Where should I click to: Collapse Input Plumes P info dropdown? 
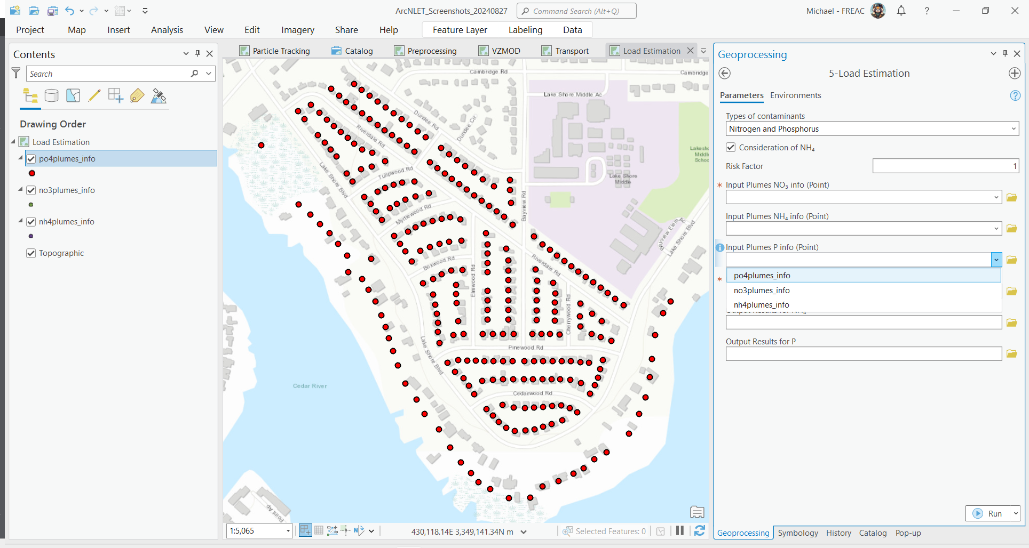[996, 260]
